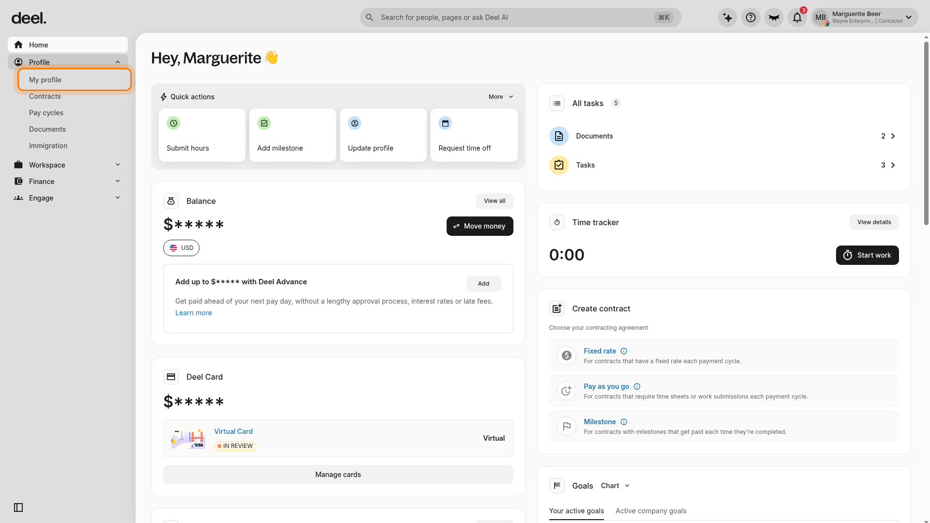
Task: Click the Pay as you go clock icon
Action: [x=567, y=391]
